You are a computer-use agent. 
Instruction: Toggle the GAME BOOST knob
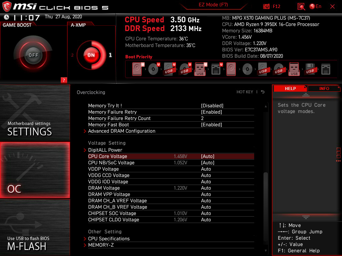point(33,55)
